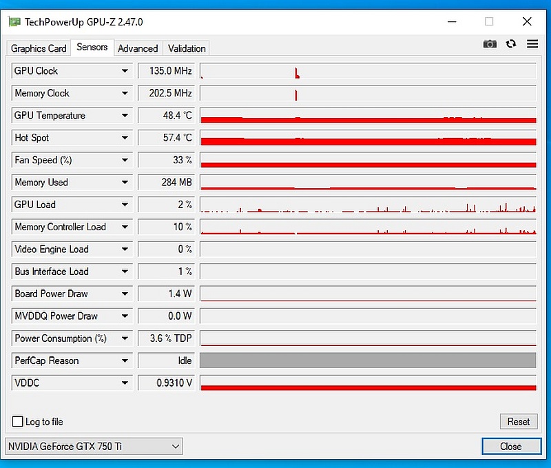Click the Memory Controller Load history graph

pyautogui.click(x=368, y=227)
